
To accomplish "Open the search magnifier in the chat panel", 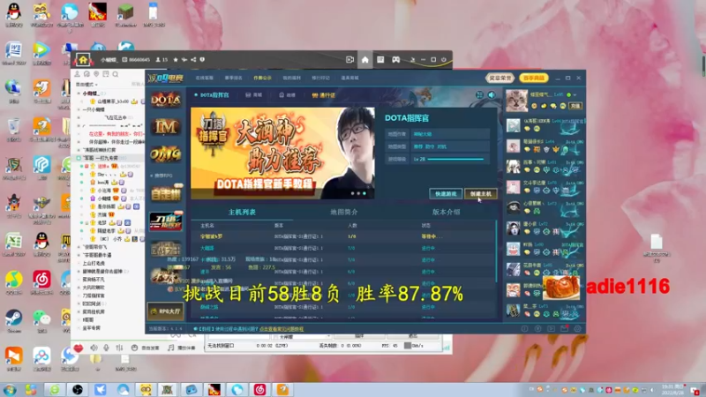I will coord(116,74).
